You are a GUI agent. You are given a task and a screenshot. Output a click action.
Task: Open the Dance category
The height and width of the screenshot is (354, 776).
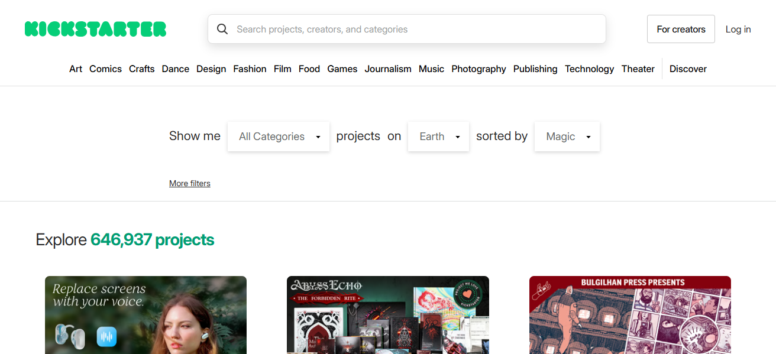(176, 69)
